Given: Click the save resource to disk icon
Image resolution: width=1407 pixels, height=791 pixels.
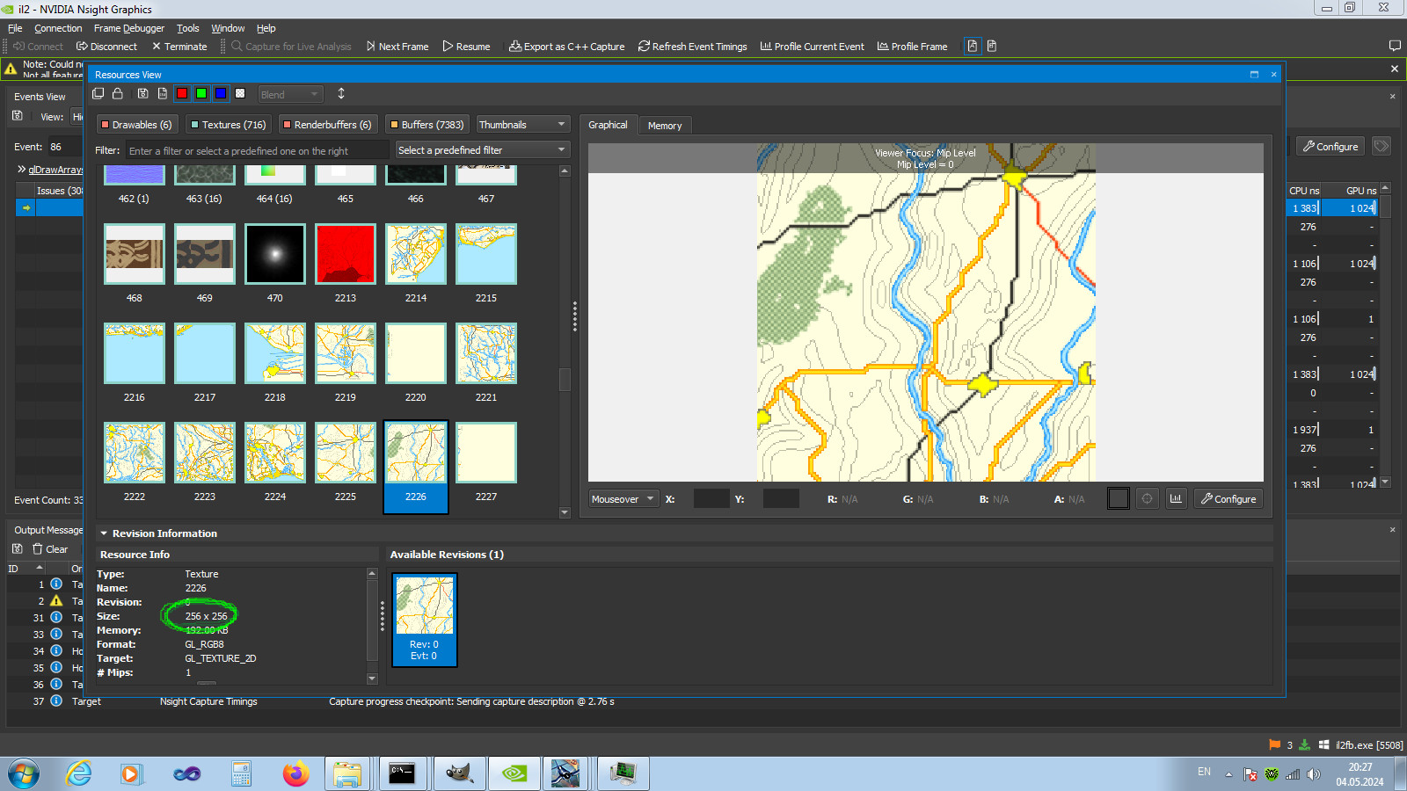Looking at the screenshot, I should (142, 94).
